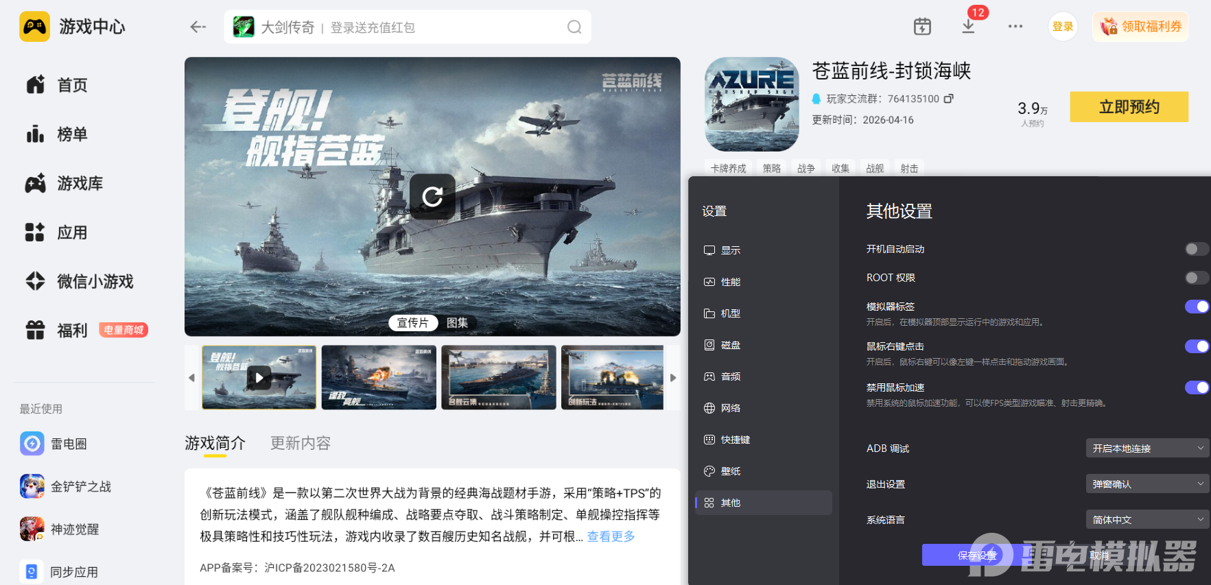Screen dimensions: 1211x585
Task: Open 性能 performance settings
Action: (x=764, y=282)
